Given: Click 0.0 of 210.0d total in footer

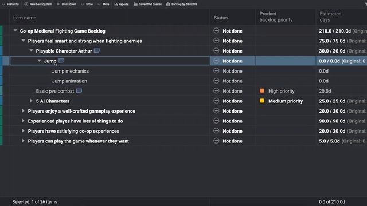Looking at the screenshot, I should point(331,202).
